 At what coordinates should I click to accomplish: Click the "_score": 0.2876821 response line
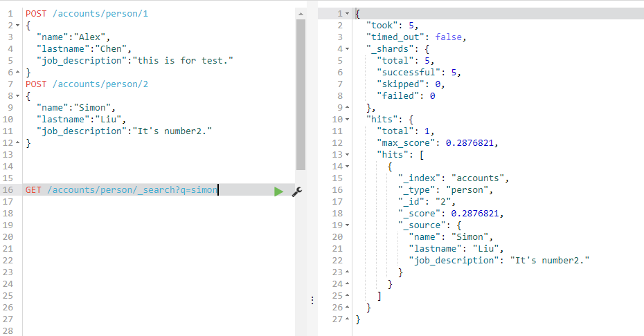[x=451, y=214]
